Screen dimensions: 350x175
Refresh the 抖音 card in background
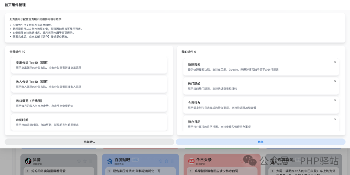click(x=79, y=161)
